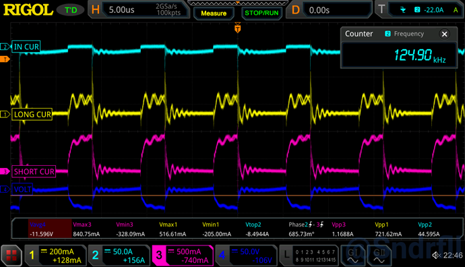Select the SHORT CUR channel 3 label
Viewport: 465px width, 267px height.
point(34,171)
